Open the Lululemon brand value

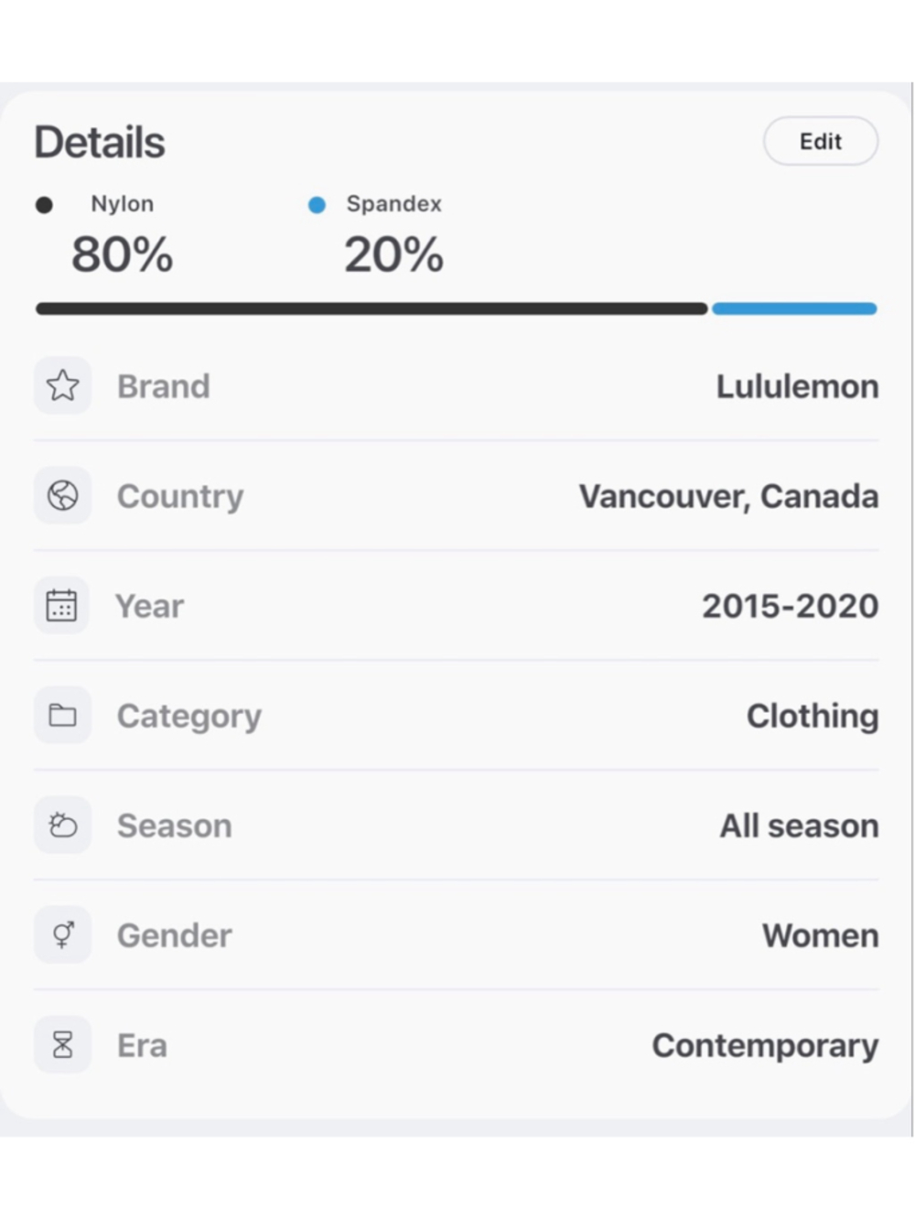(x=797, y=386)
